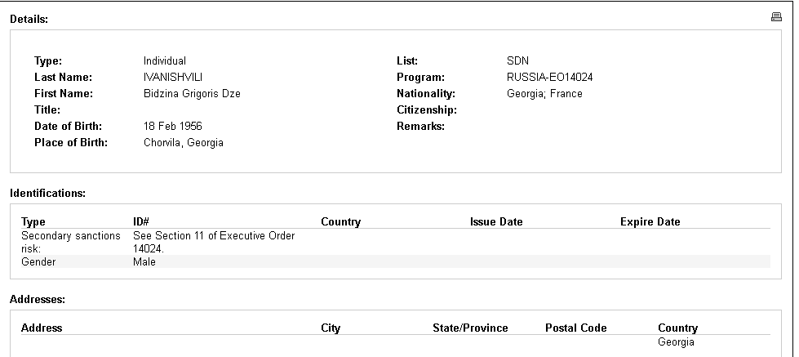
Task: Click the Expire Date column header
Action: tap(650, 222)
